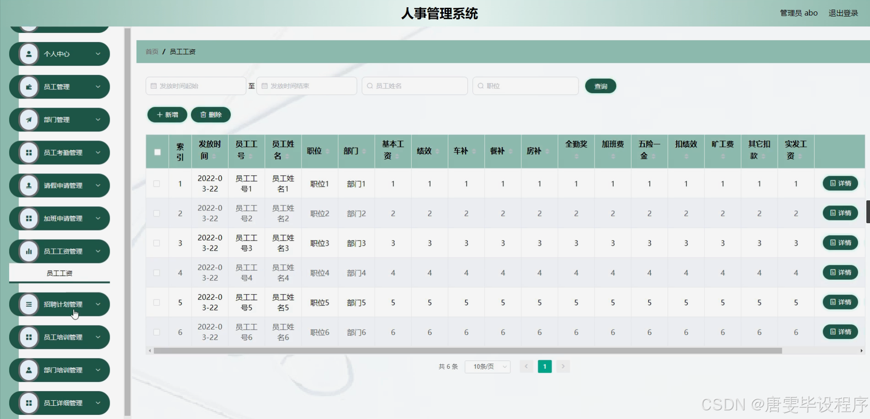Viewport: 870px width, 419px height.
Task: Collapse 员工工资管理 menu chevron
Action: [98, 251]
